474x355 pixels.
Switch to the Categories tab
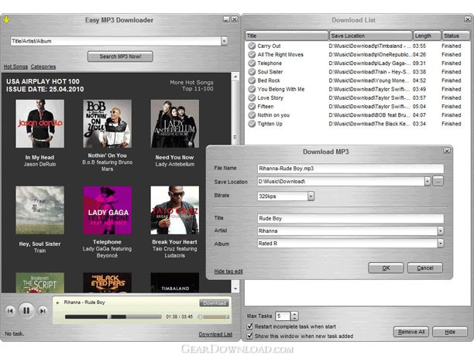[x=43, y=67]
